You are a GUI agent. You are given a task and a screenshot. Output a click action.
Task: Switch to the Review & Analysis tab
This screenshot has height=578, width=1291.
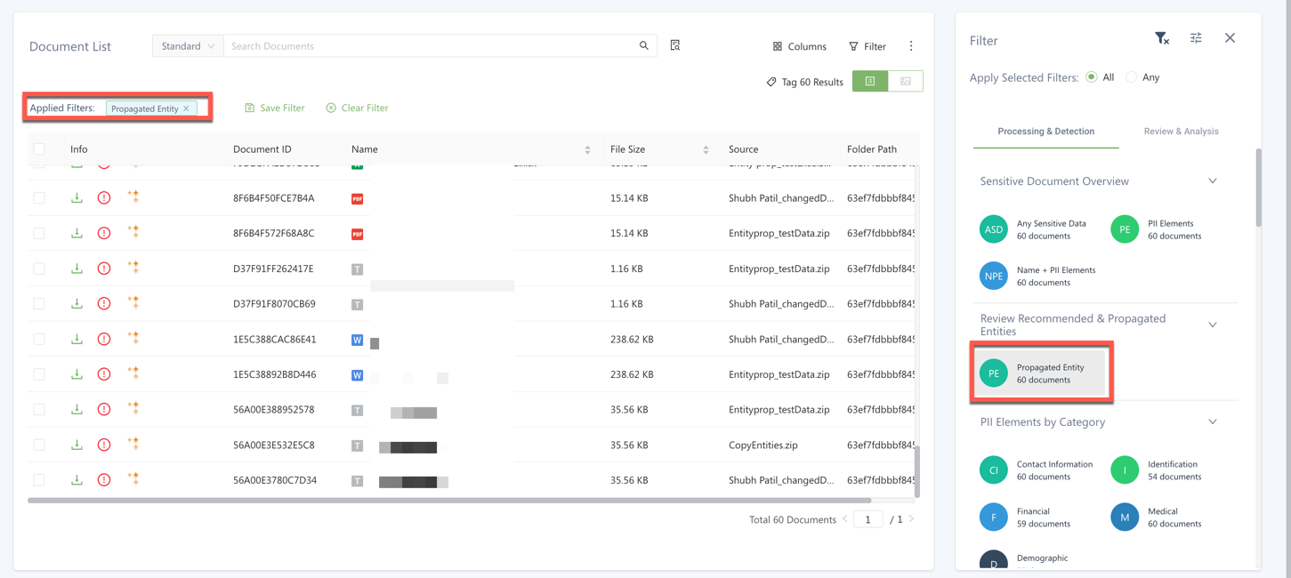click(1181, 132)
